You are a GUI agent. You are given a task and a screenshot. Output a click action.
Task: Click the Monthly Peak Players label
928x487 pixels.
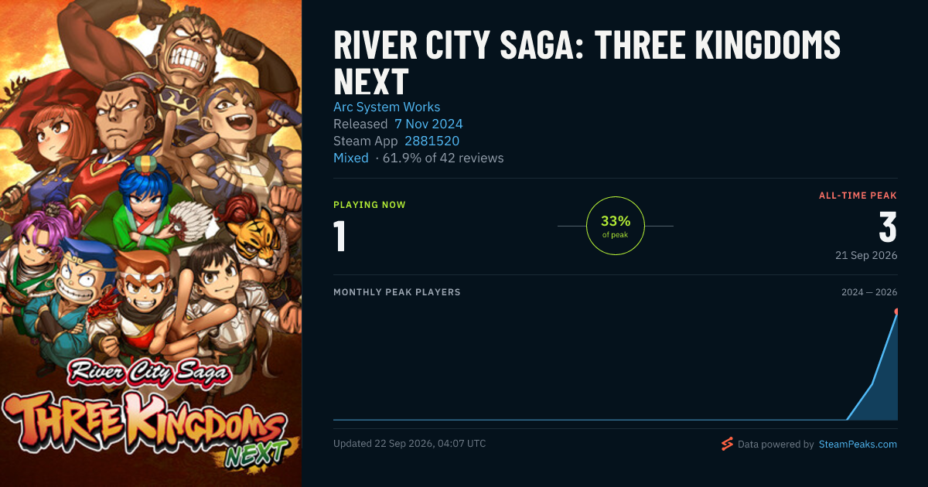point(397,292)
